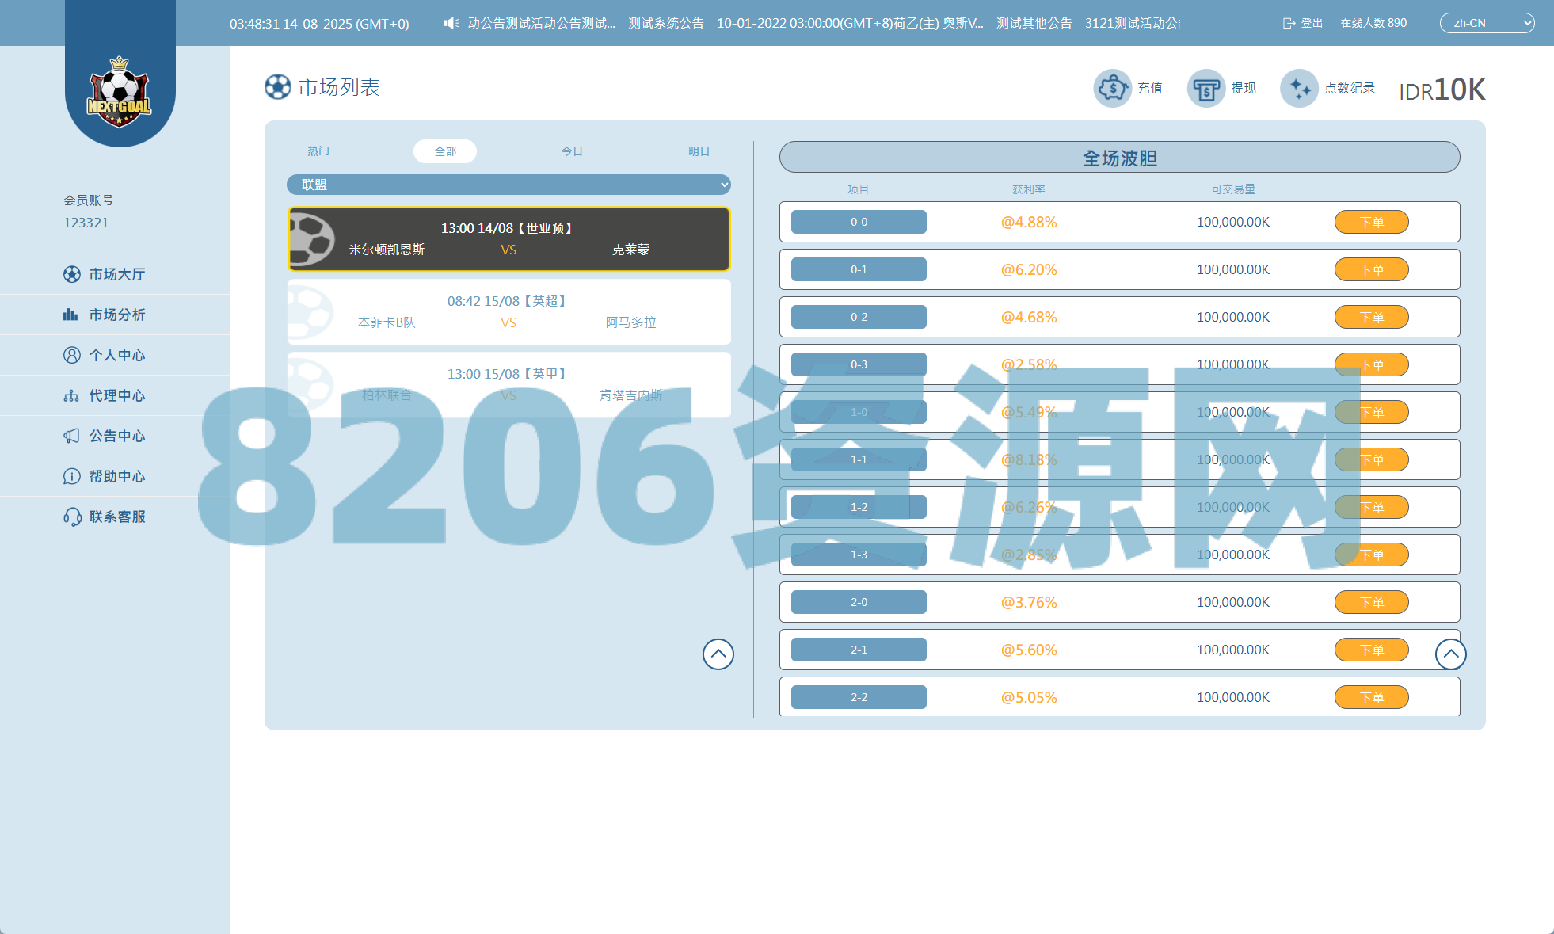Open the recharge piggy bank icon
This screenshot has width=1554, height=934.
click(1113, 88)
